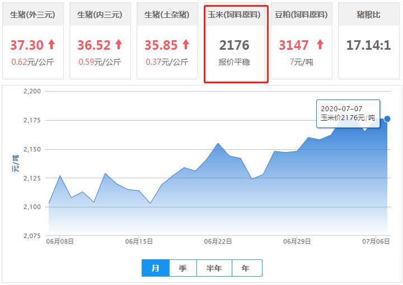Click the red up arrow beside 36.52
Image resolution: width=403 pixels, height=285 pixels.
119,45
